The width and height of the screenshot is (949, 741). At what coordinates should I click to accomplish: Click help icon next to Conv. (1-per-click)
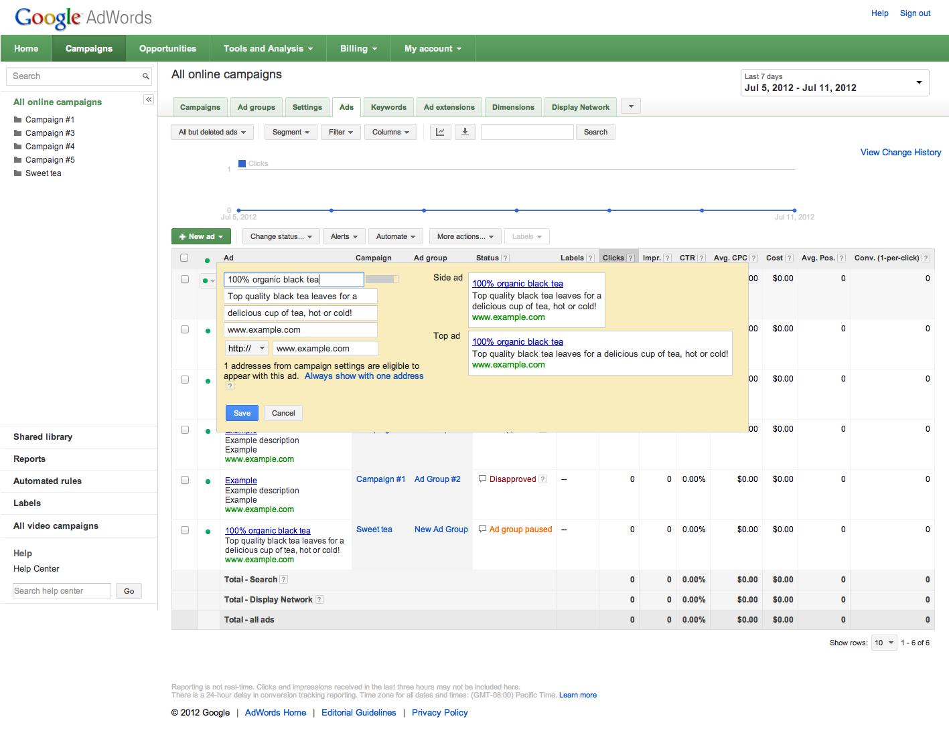pyautogui.click(x=926, y=258)
